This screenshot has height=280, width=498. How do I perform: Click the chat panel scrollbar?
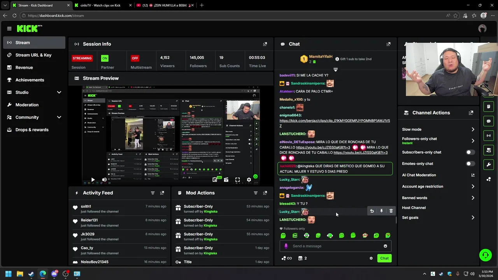(396, 220)
